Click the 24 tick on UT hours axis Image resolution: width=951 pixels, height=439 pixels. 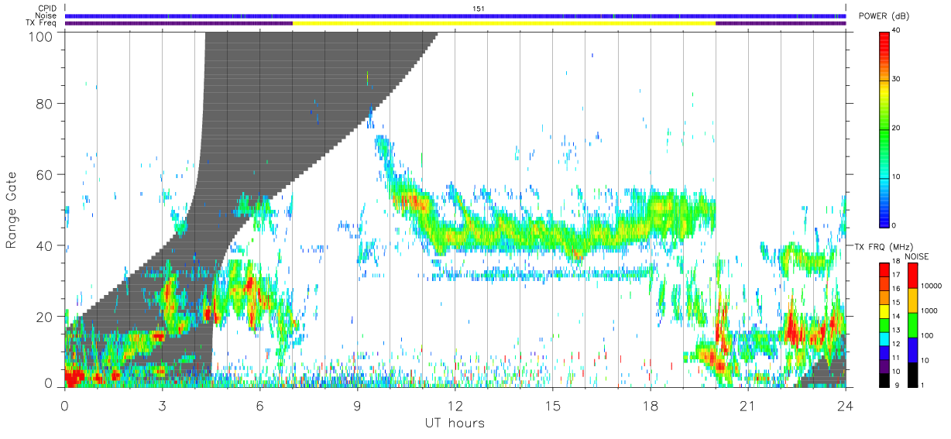(846, 405)
